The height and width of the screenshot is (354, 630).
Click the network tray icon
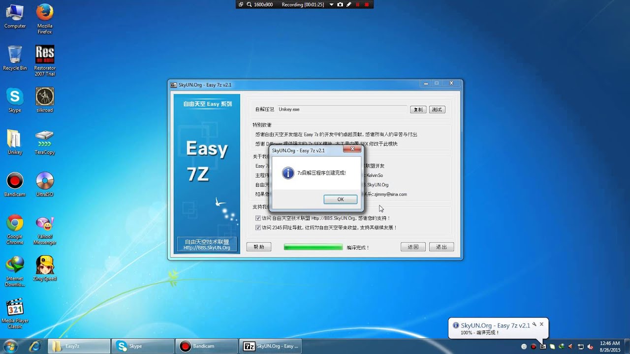point(581,347)
